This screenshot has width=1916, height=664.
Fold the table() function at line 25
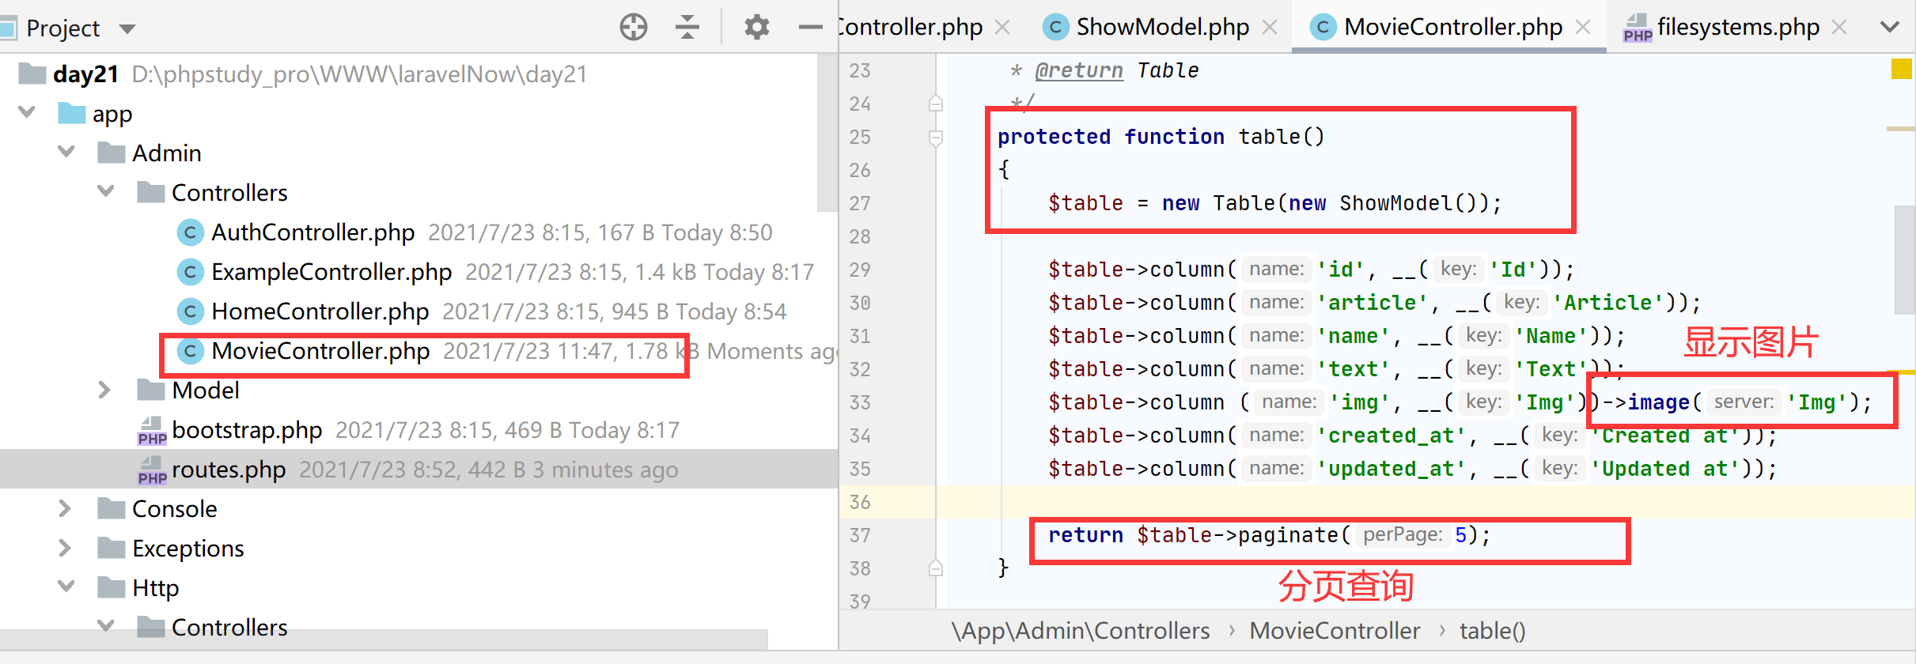click(x=936, y=138)
